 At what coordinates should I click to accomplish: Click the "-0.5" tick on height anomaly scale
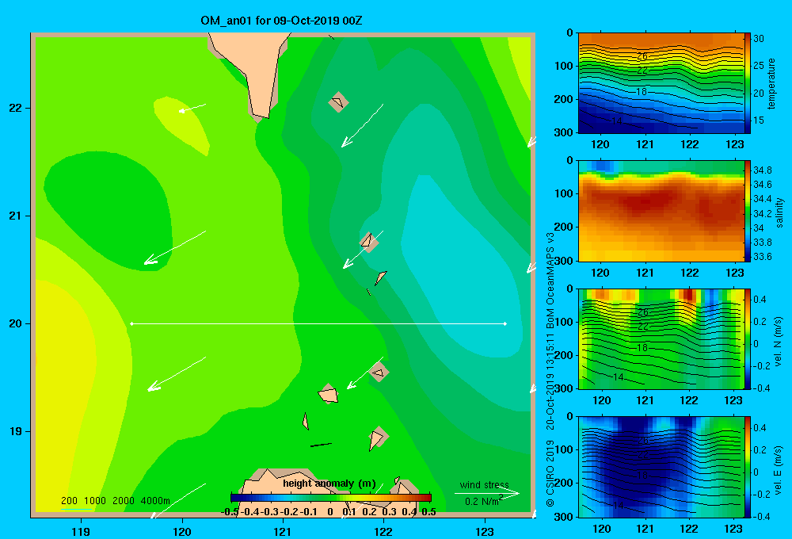(x=230, y=512)
